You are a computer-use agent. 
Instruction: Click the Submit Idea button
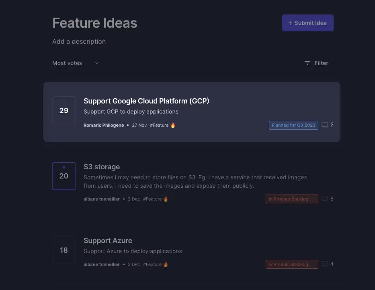307,23
